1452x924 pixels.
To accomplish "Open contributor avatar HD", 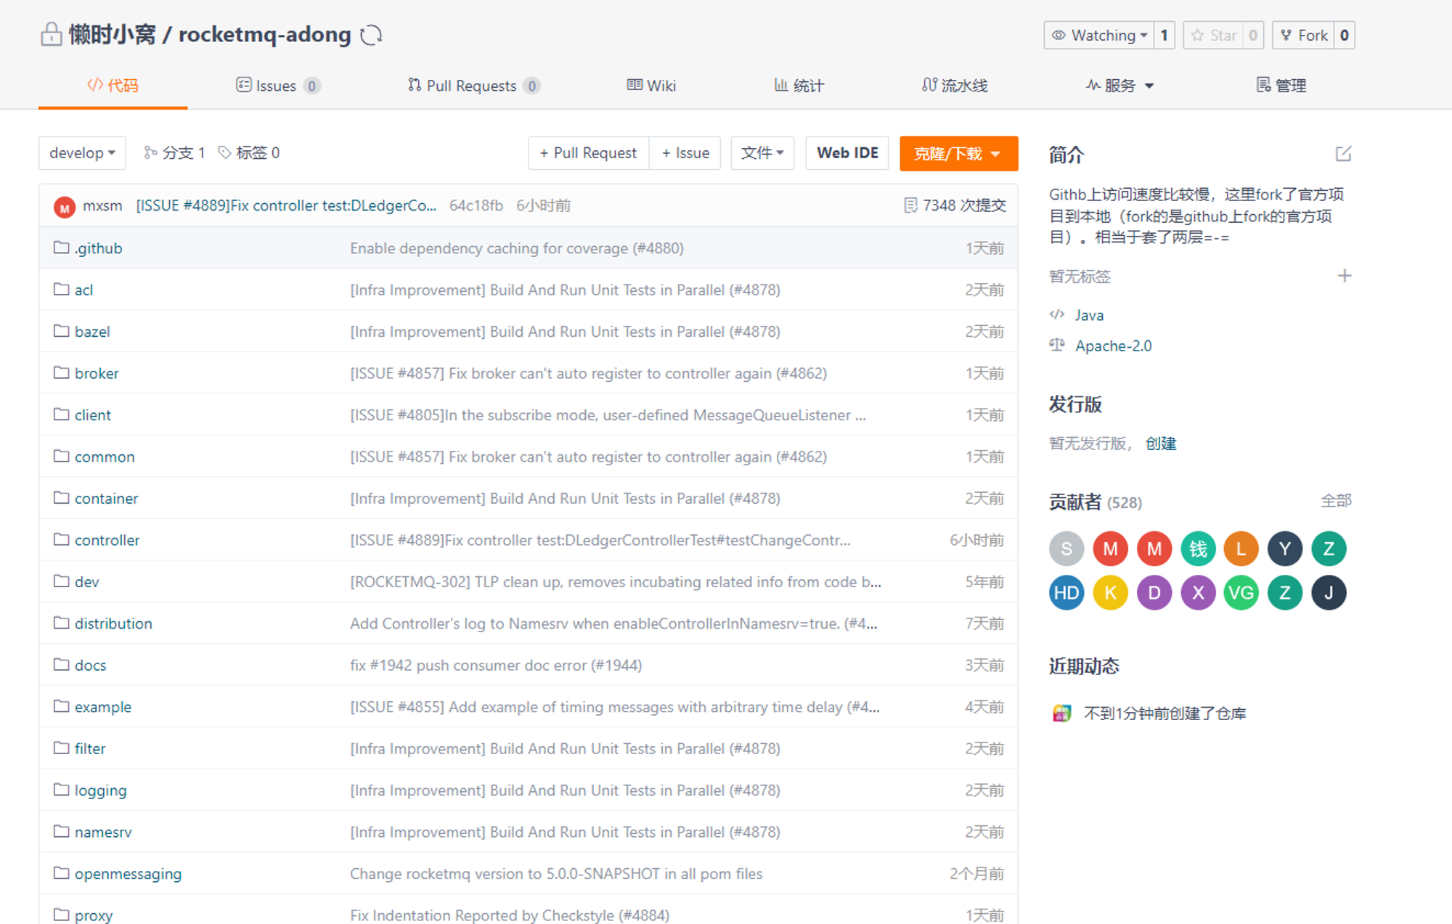I will pyautogui.click(x=1066, y=593).
